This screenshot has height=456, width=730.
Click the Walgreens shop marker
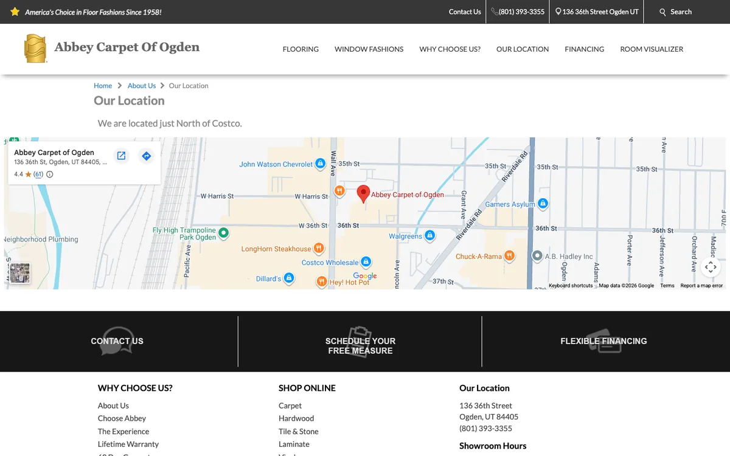point(429,236)
